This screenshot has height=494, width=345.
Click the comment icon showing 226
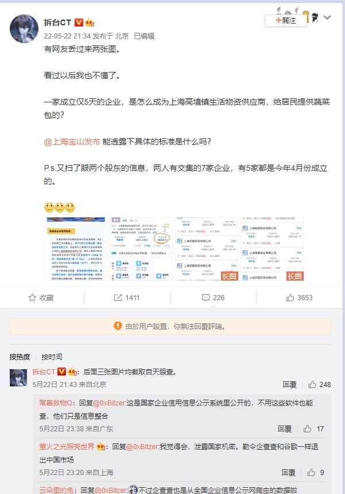coord(206,298)
